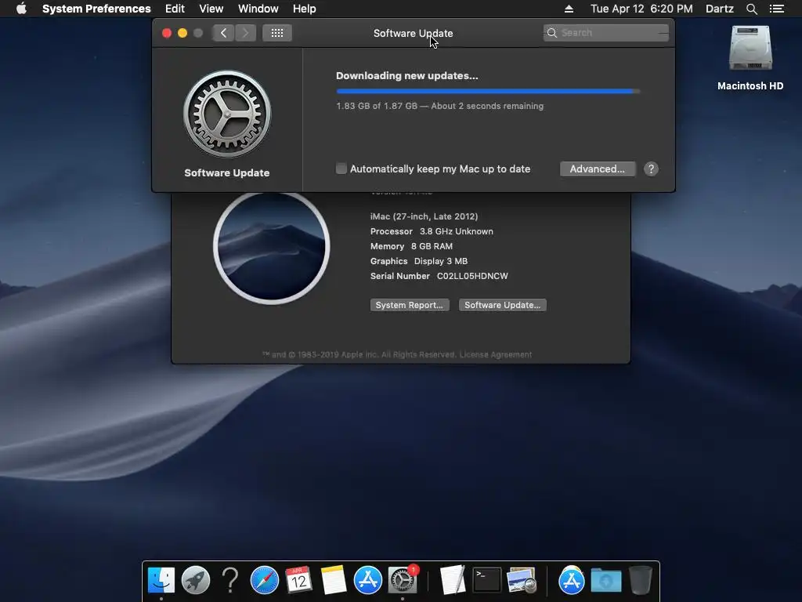This screenshot has height=602, width=802.
Task: Go back in System Preferences
Action: 223,33
